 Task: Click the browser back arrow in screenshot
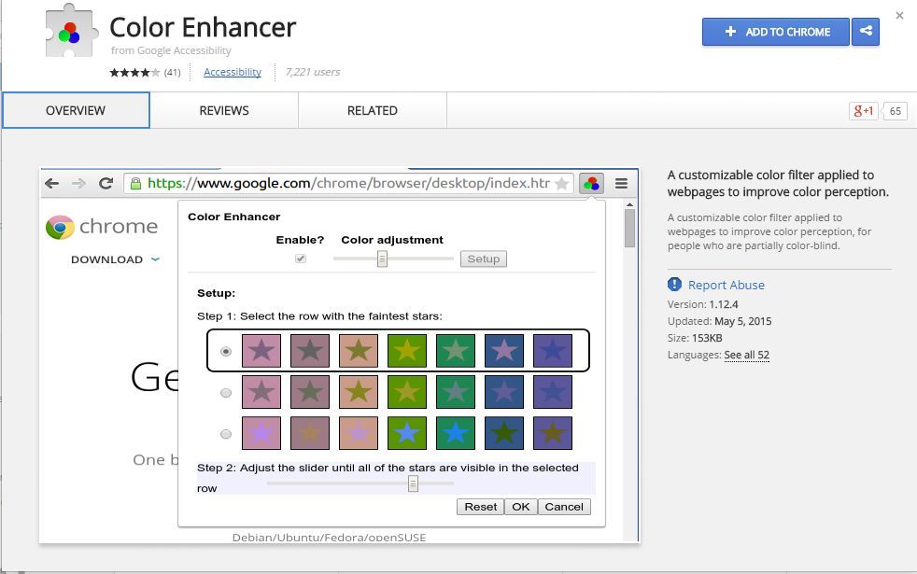pos(52,184)
